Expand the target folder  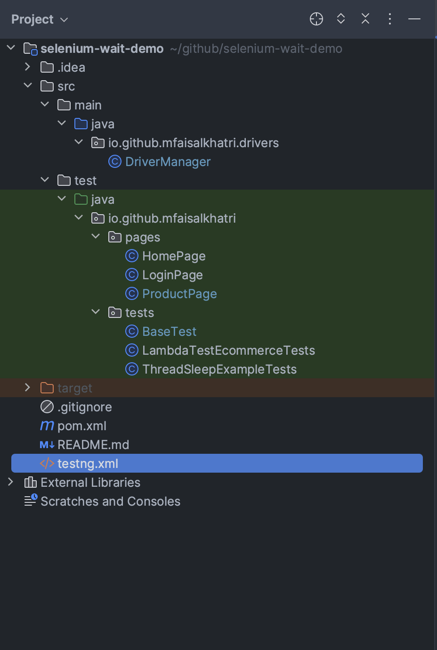27,388
